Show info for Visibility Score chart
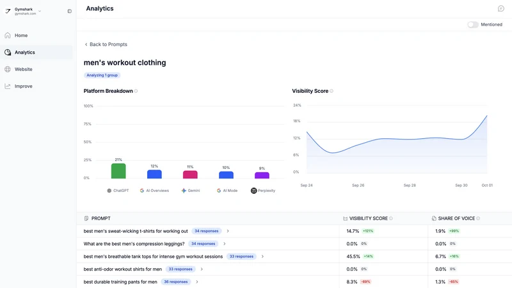The width and height of the screenshot is (512, 288). click(x=332, y=91)
